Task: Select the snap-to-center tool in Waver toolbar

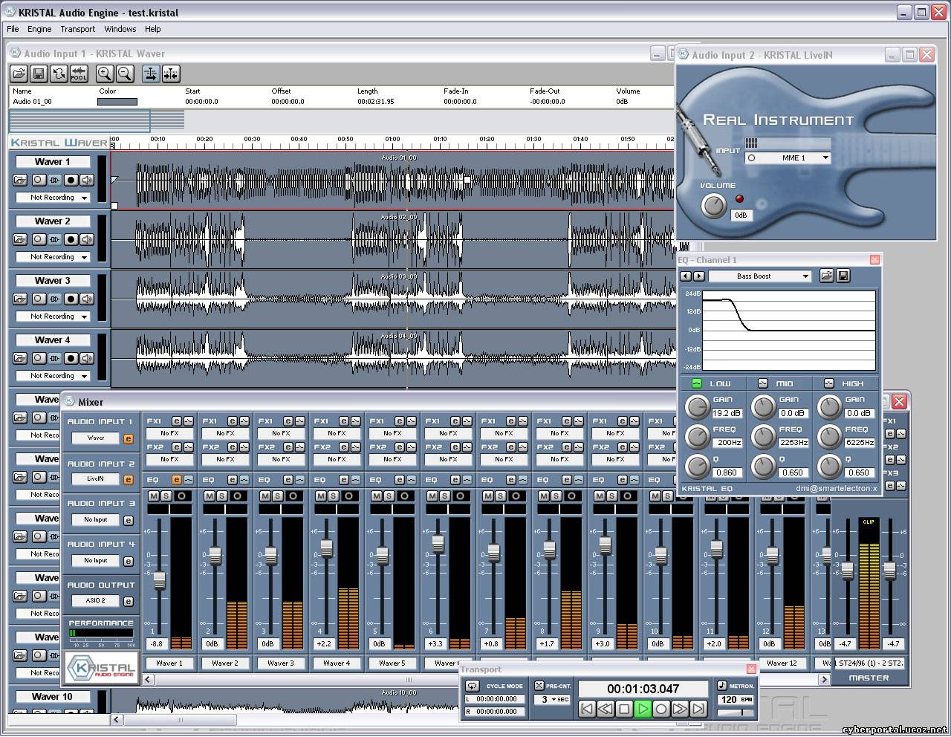Action: tap(171, 74)
